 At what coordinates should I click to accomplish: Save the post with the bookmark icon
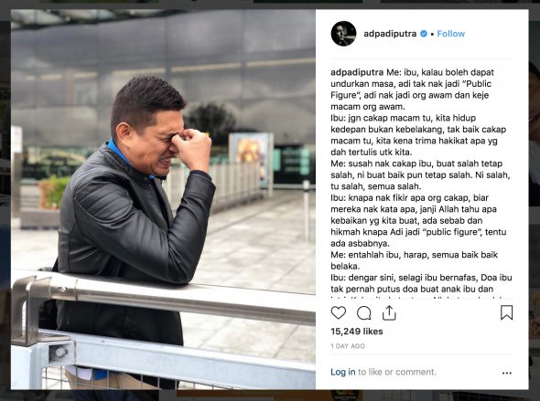pyautogui.click(x=507, y=312)
